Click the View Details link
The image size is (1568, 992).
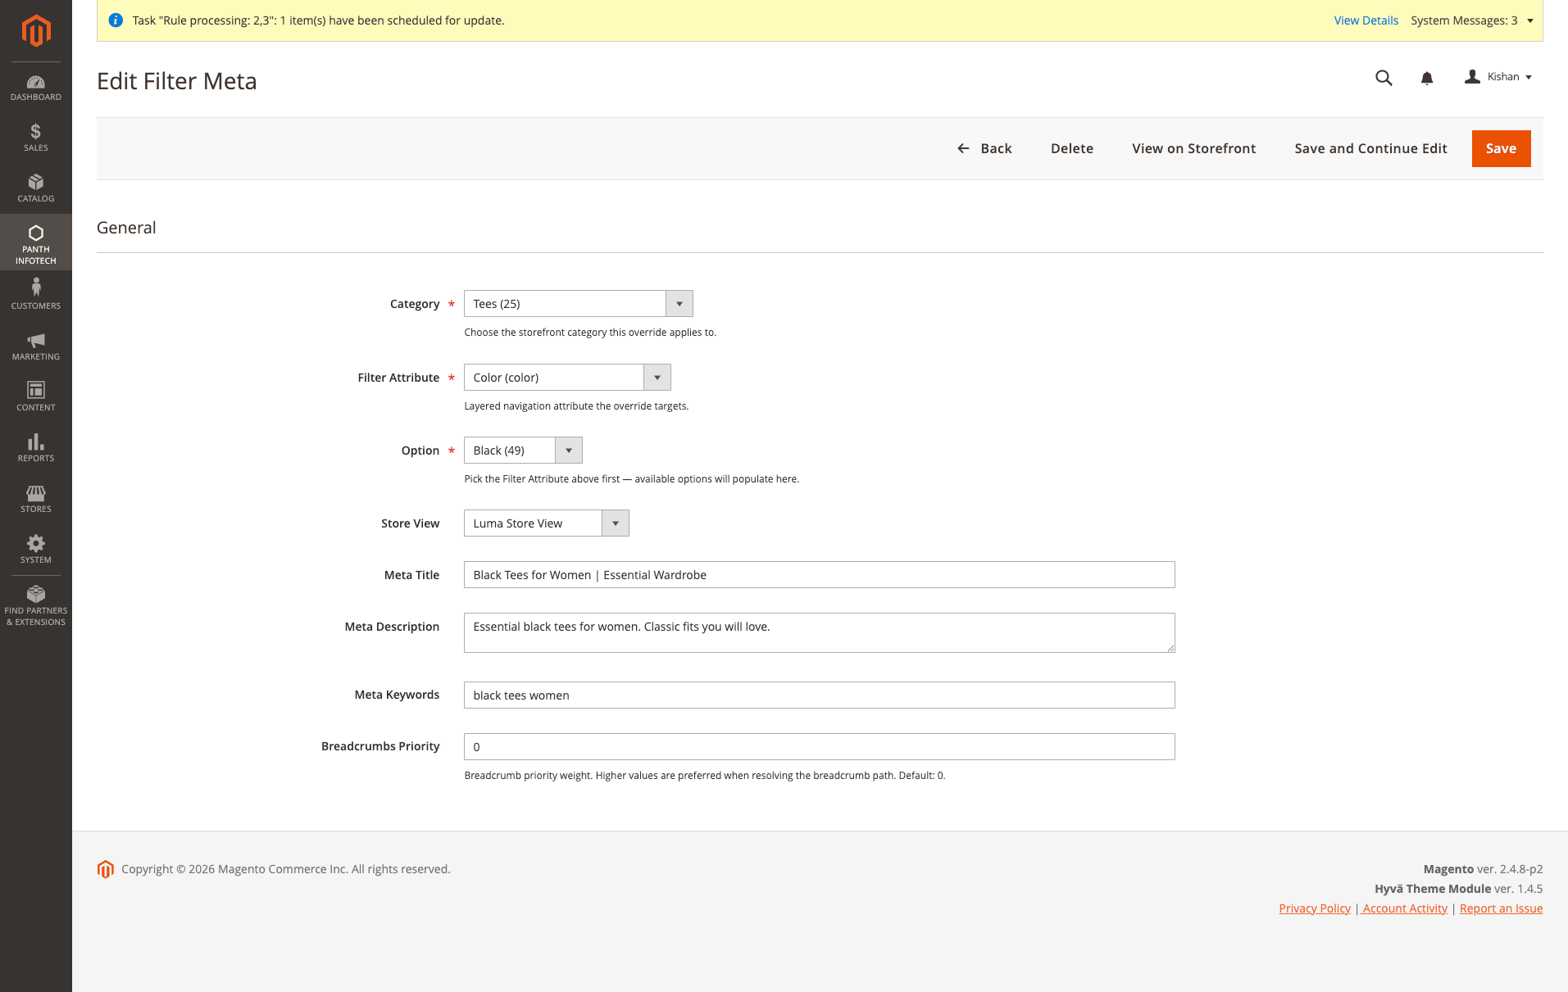[x=1365, y=20]
